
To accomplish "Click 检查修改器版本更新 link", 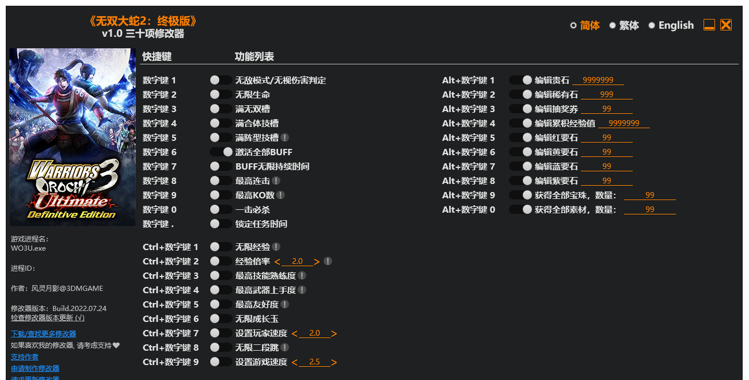I will click(x=48, y=317).
